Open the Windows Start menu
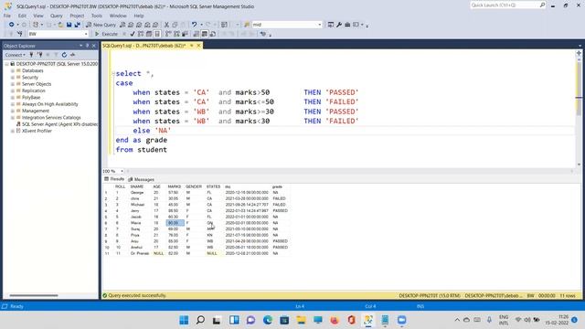The image size is (585, 329). [184, 320]
